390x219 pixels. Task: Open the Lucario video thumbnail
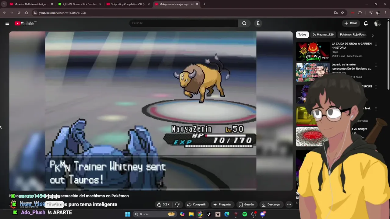click(x=313, y=72)
